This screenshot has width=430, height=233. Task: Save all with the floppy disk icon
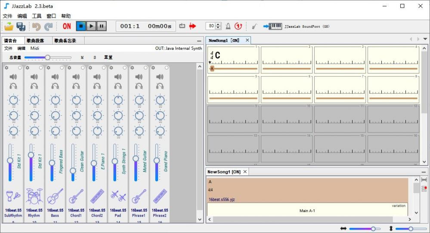21,26
